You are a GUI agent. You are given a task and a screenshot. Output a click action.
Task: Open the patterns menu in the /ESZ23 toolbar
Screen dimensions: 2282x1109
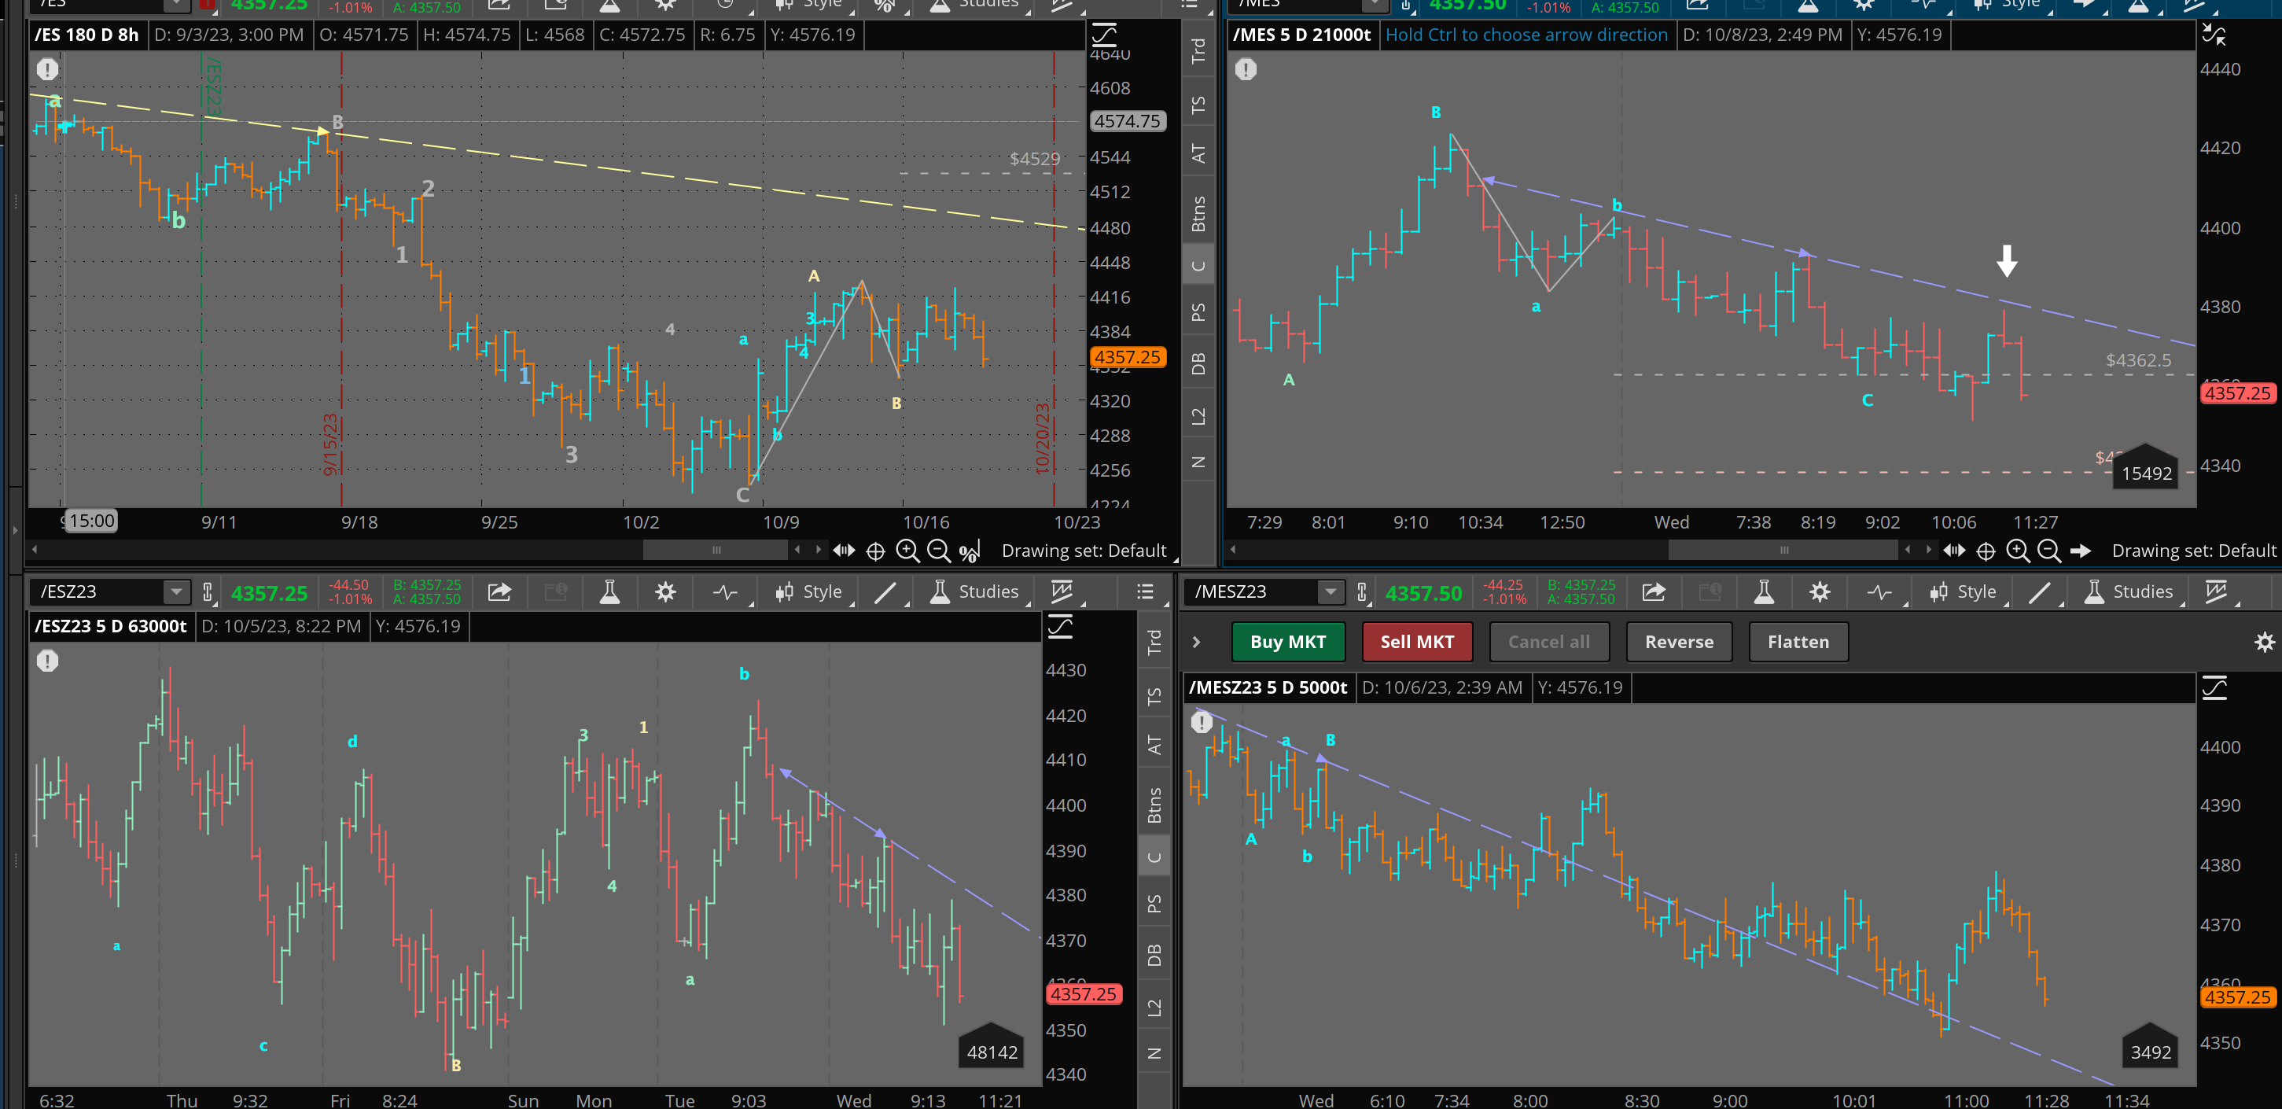1062,591
